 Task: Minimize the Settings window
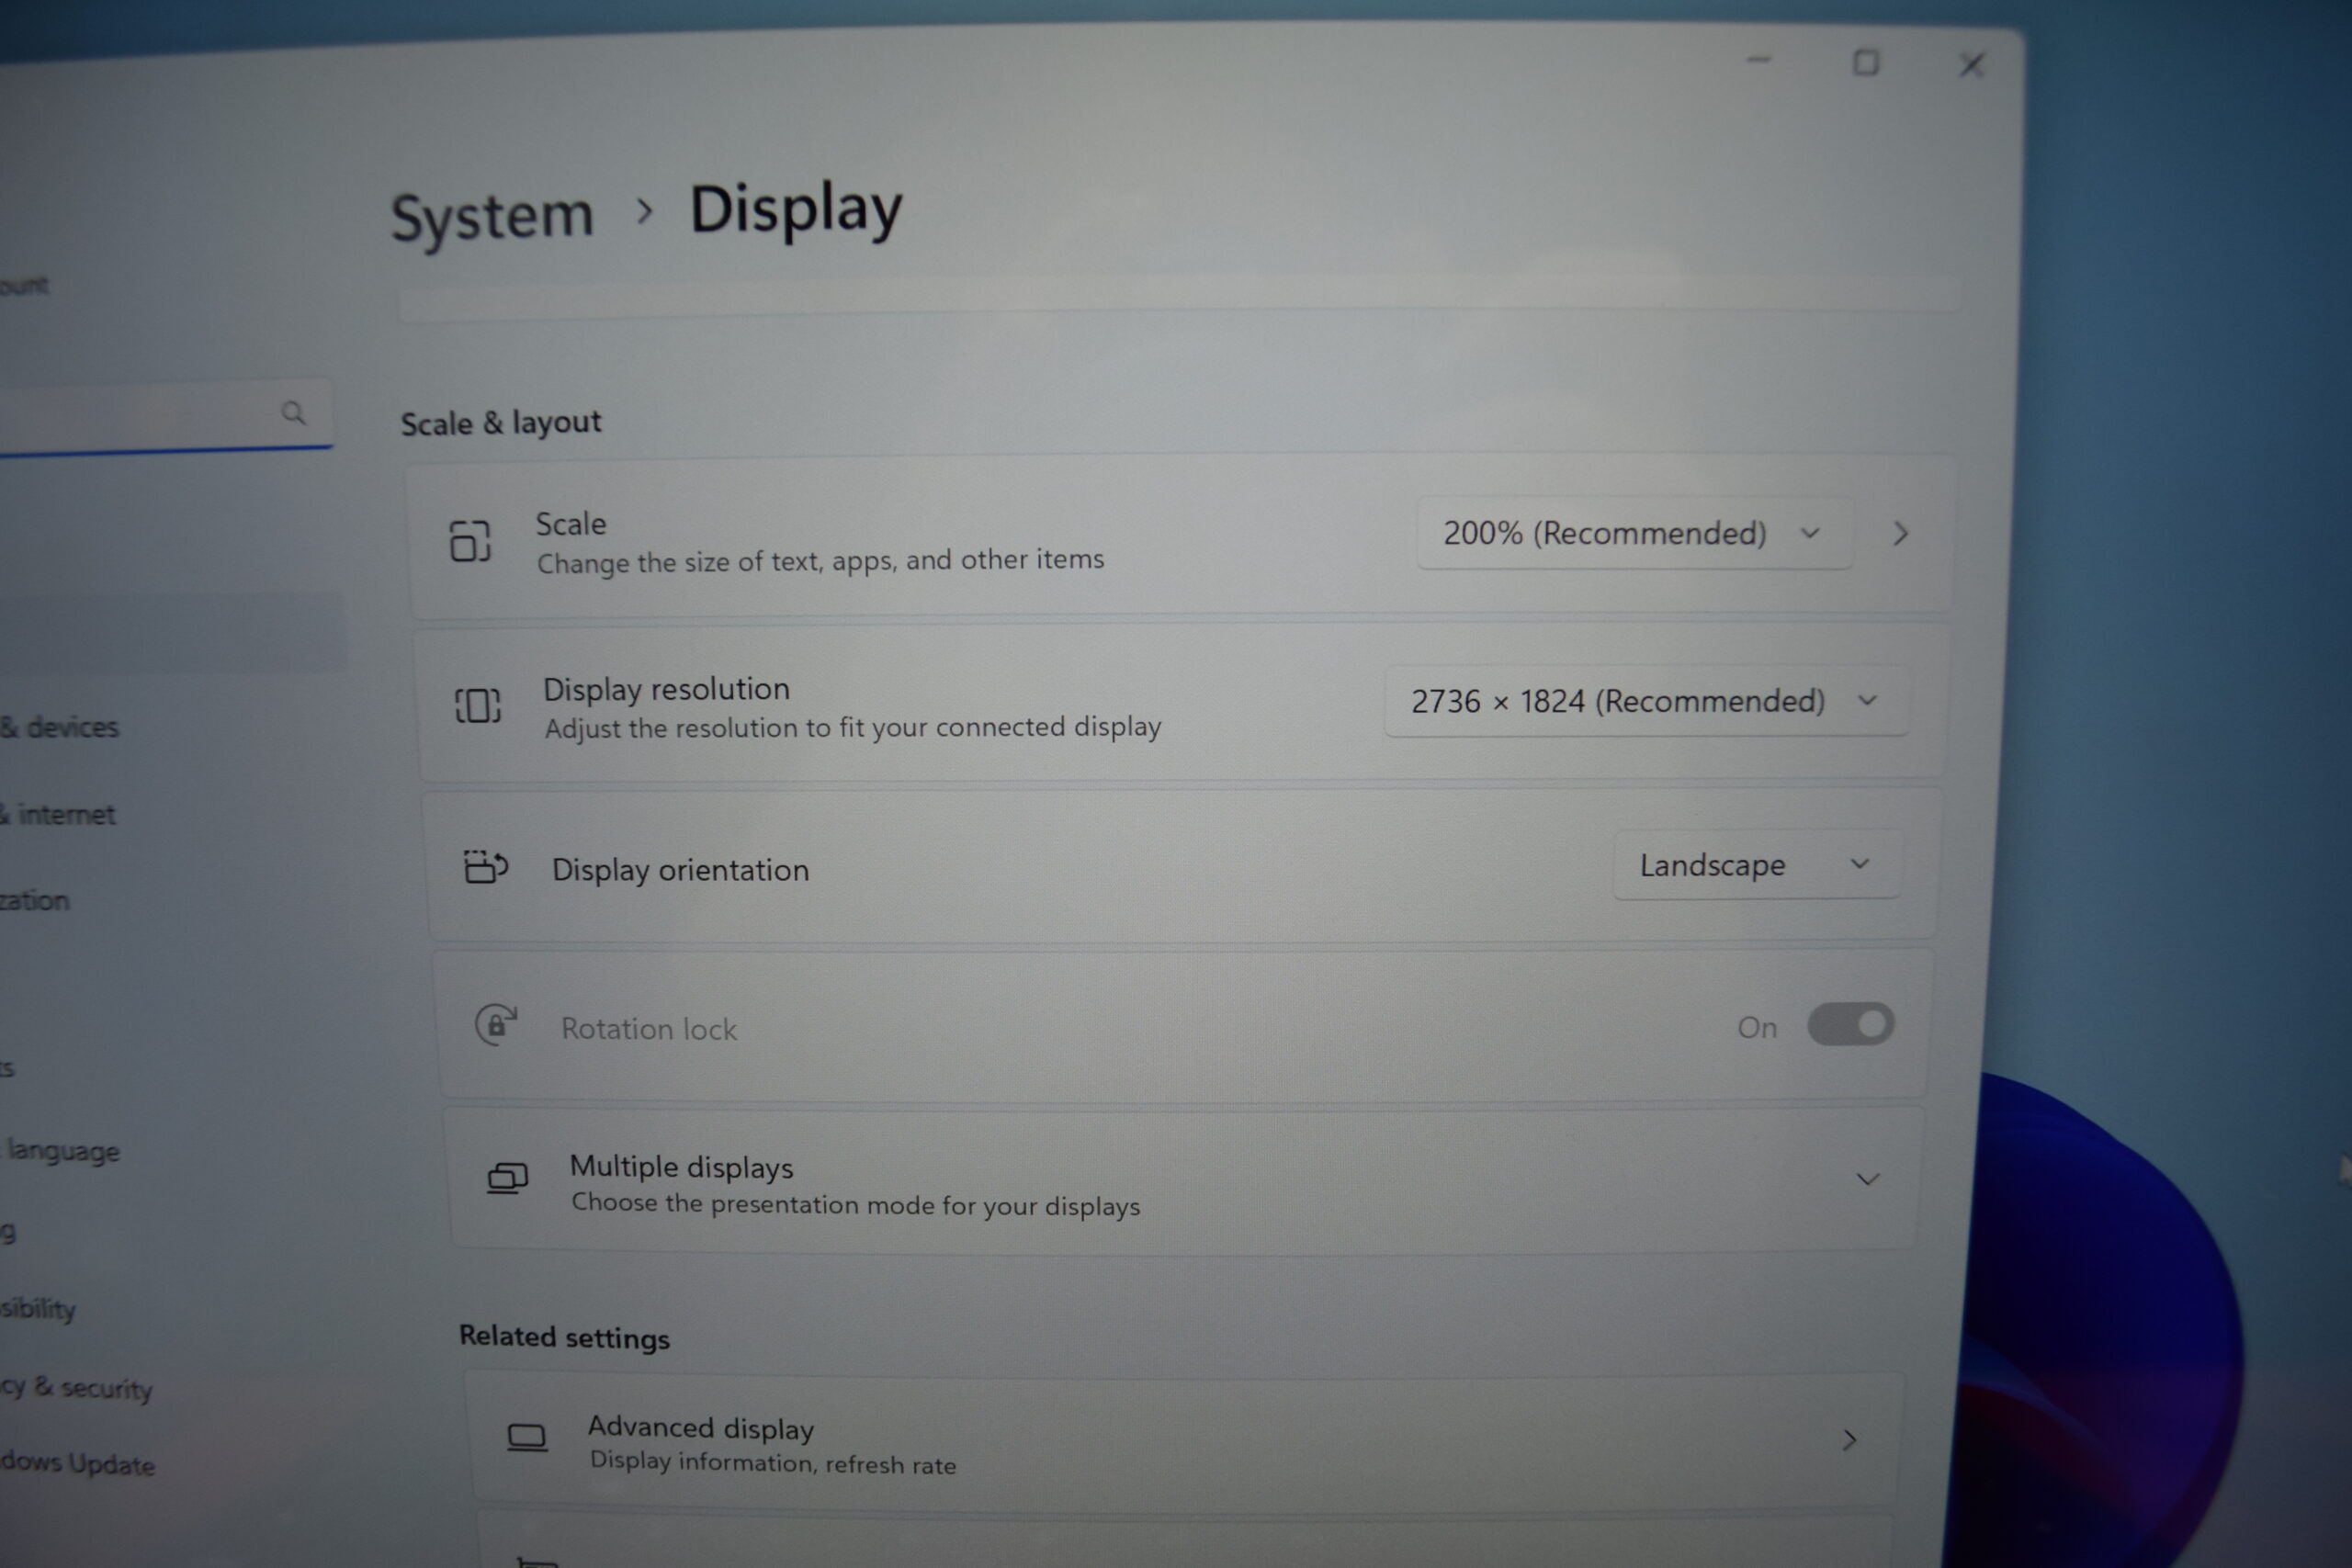pos(1759,61)
